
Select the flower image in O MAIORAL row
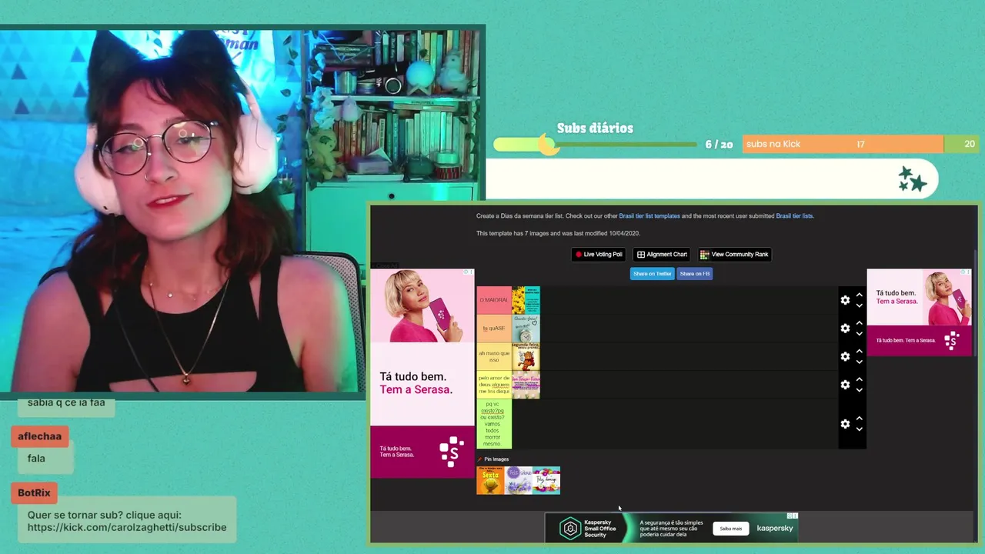(x=526, y=300)
